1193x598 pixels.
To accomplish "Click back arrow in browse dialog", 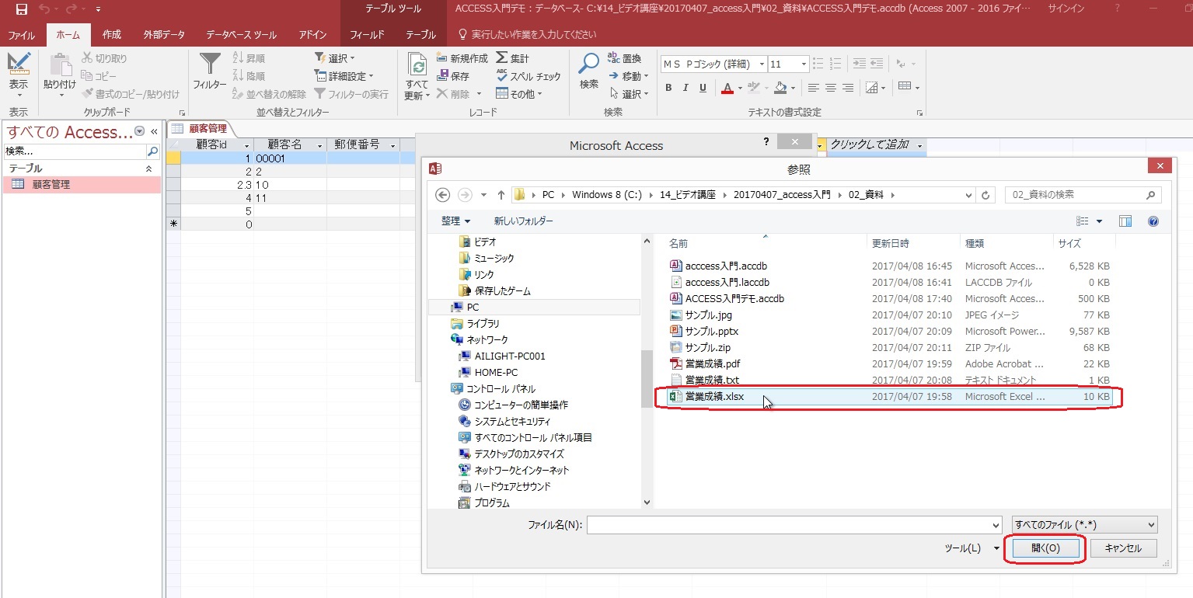I will tap(443, 195).
